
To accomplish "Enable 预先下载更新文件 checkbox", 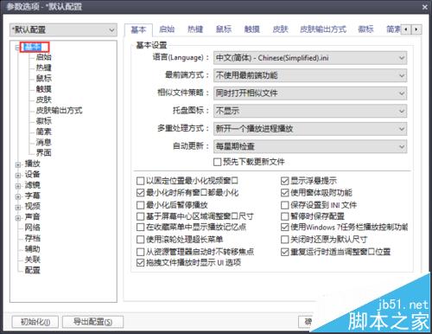I will [218, 162].
